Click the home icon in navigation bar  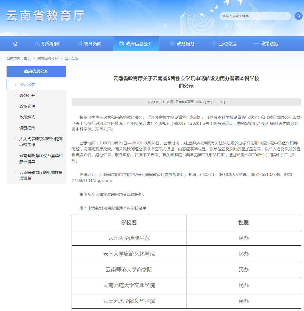[15, 44]
